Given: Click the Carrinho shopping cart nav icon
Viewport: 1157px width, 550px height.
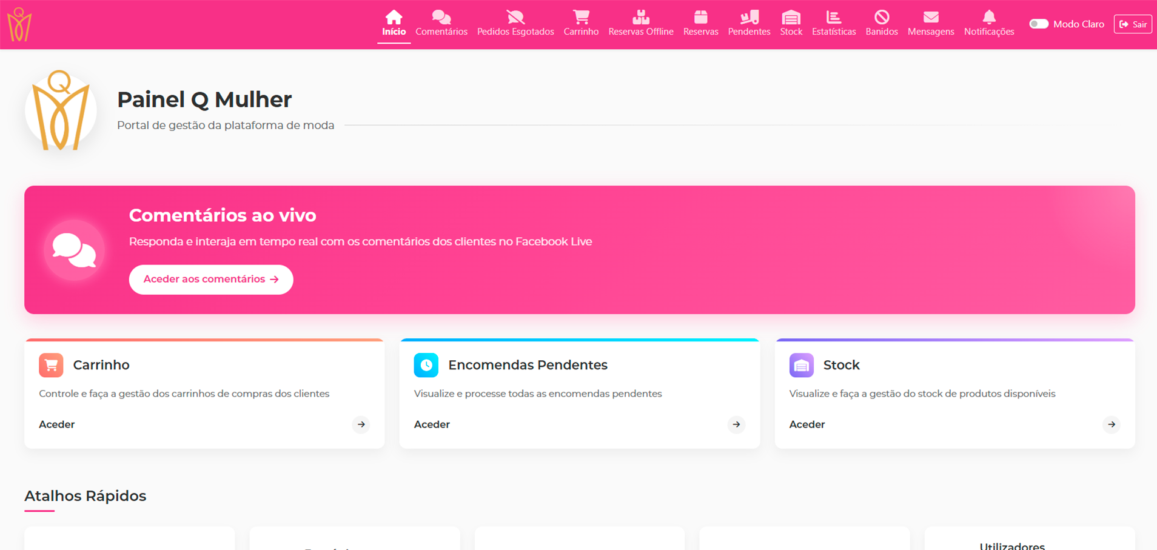Looking at the screenshot, I should (581, 17).
